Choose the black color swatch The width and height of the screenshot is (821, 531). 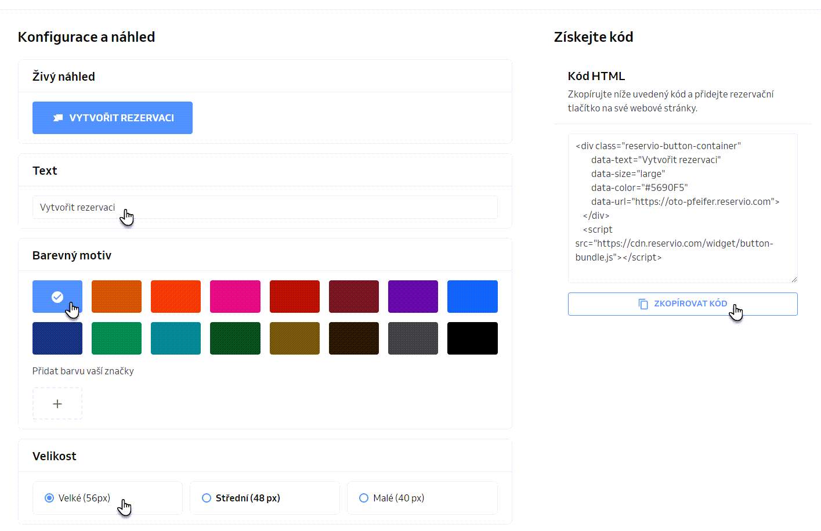coord(472,338)
